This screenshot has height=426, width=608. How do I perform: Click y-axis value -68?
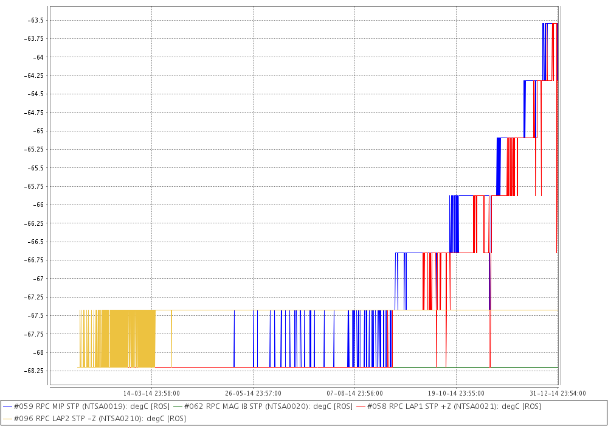click(x=38, y=353)
